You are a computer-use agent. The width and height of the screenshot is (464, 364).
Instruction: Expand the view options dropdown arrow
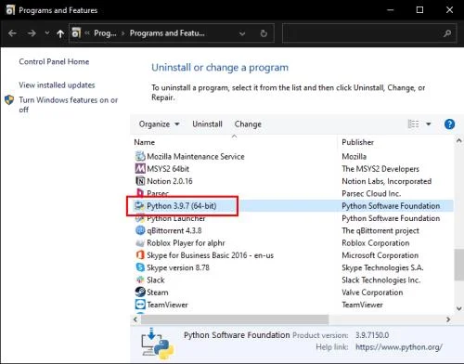pyautogui.click(x=429, y=124)
